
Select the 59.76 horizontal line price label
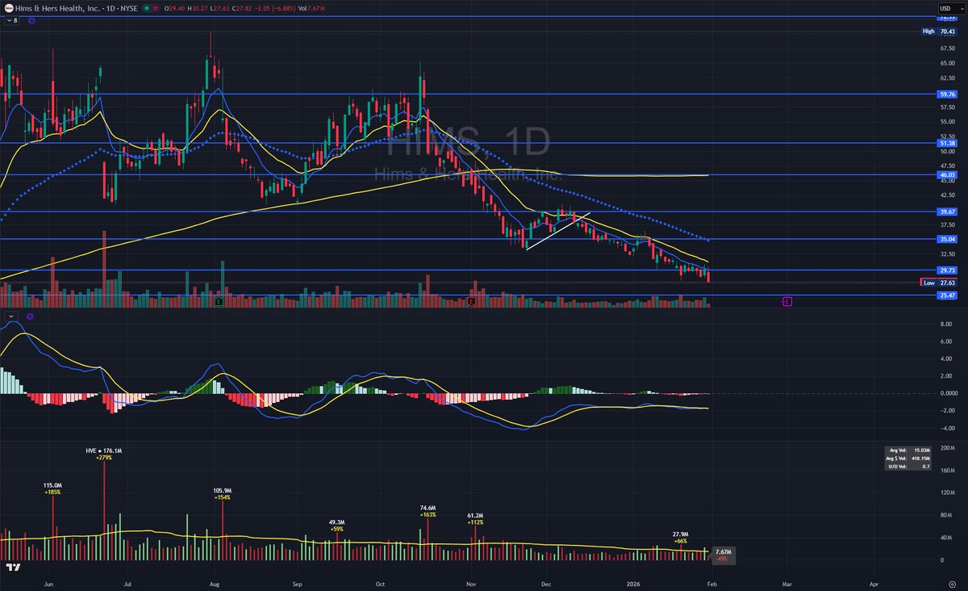[948, 94]
